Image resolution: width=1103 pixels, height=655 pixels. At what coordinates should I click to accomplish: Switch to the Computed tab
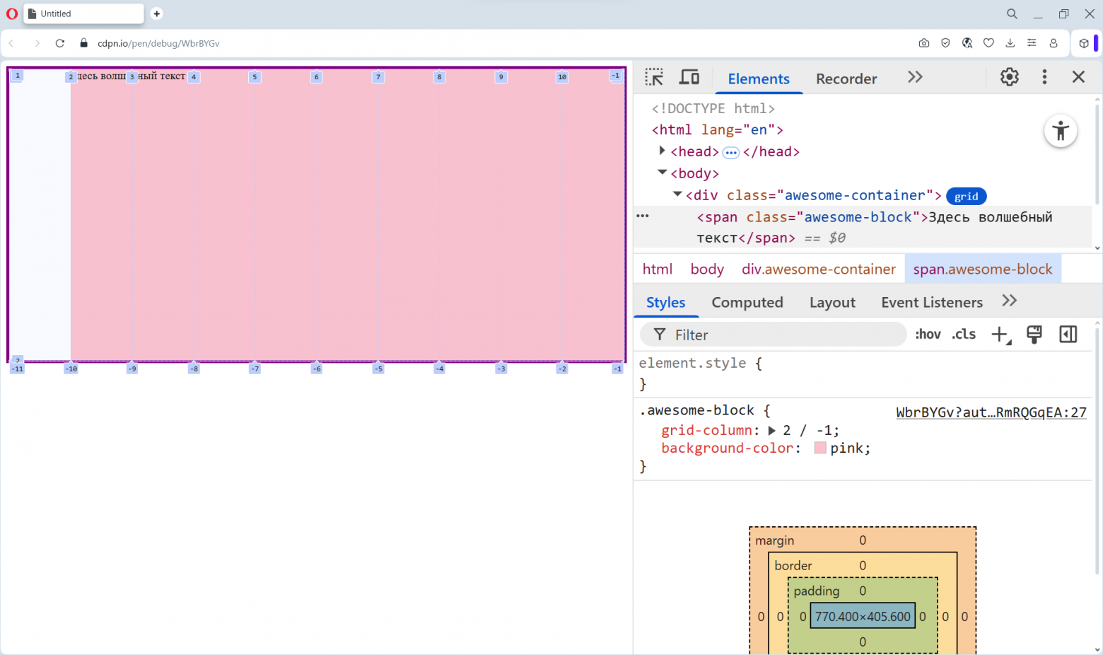pos(747,302)
